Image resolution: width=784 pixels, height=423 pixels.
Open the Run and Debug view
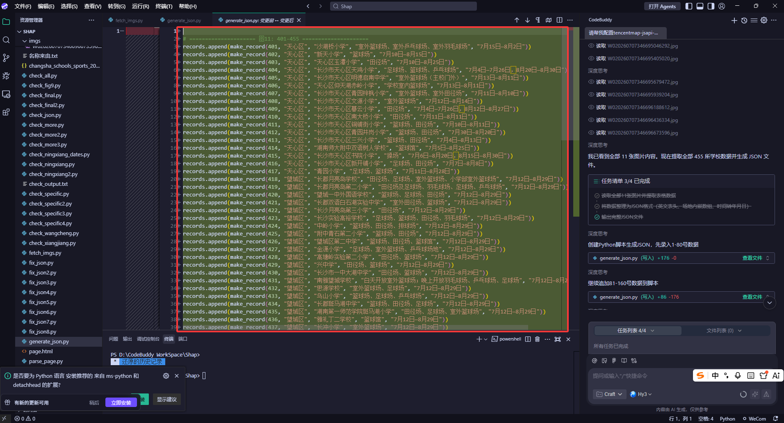click(6, 76)
